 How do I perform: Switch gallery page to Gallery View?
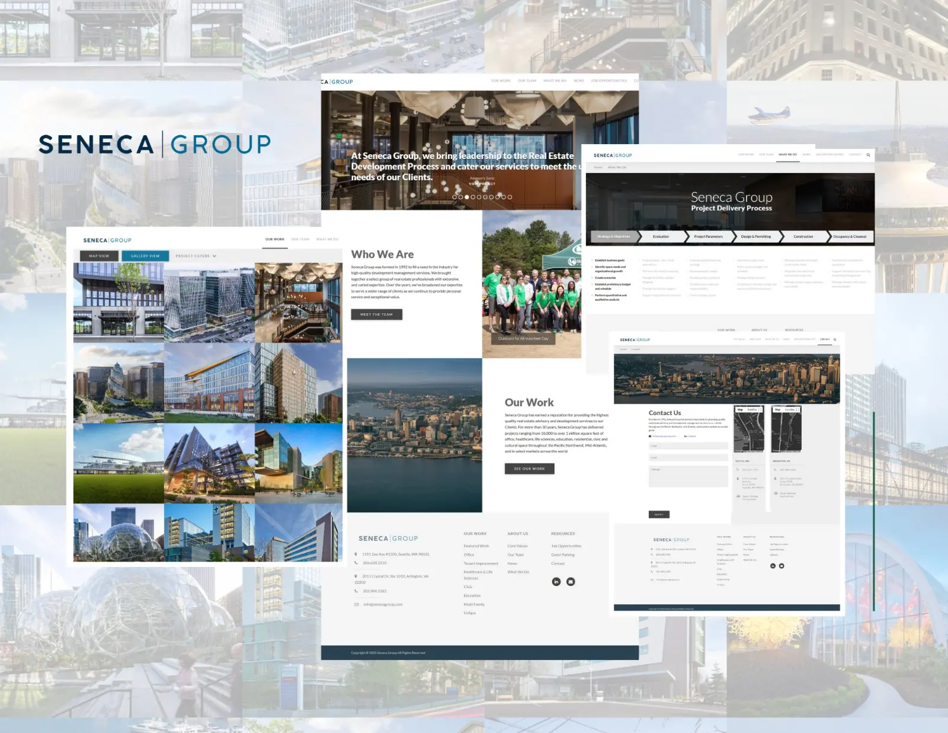145,256
